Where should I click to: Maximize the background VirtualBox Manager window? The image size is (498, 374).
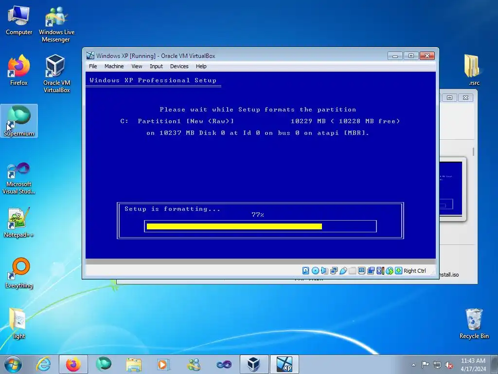point(449,97)
